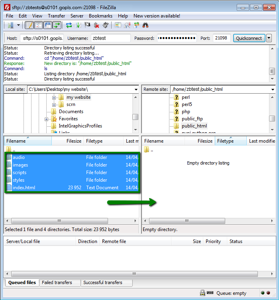
Task: Toggle the transfer queue display
Action: 57,25
